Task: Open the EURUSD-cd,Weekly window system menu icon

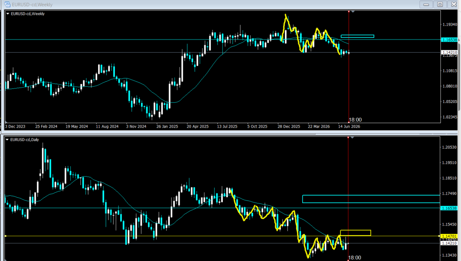Action: [7, 4]
